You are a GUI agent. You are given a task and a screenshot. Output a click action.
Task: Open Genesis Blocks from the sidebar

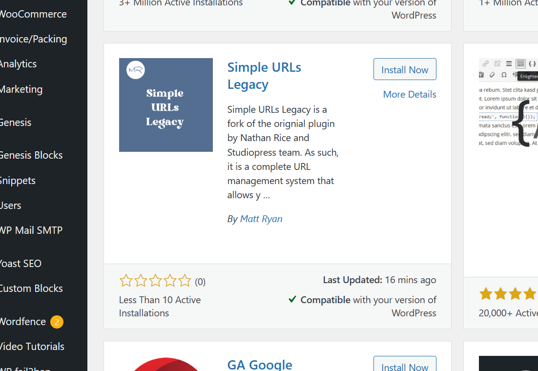pos(31,155)
